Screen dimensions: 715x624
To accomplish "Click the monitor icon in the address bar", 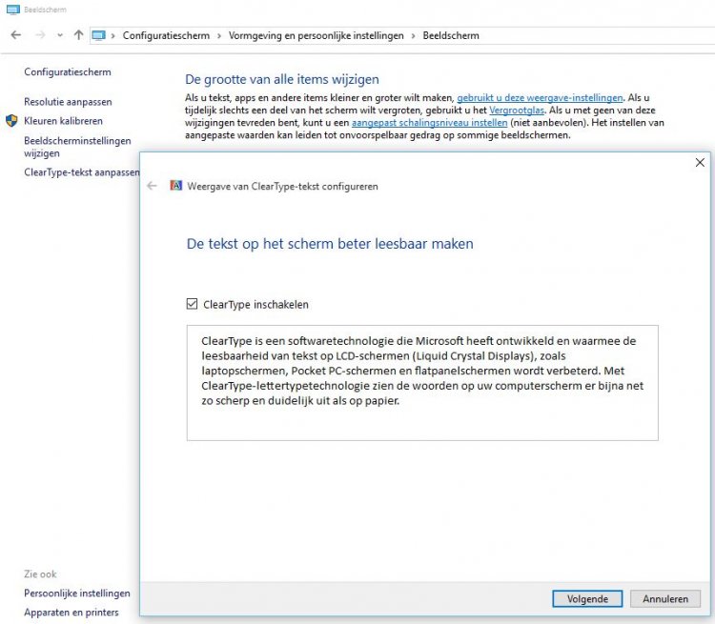I will [98, 35].
